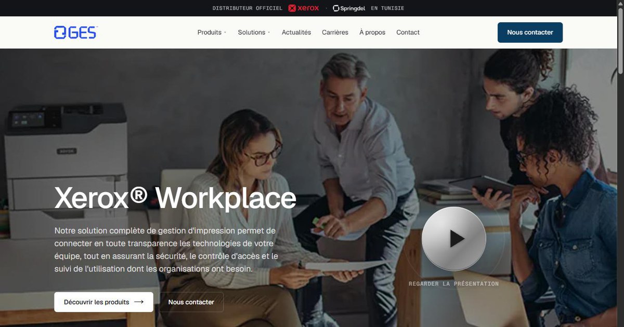Expand the Produits dropdown menu

point(212,32)
